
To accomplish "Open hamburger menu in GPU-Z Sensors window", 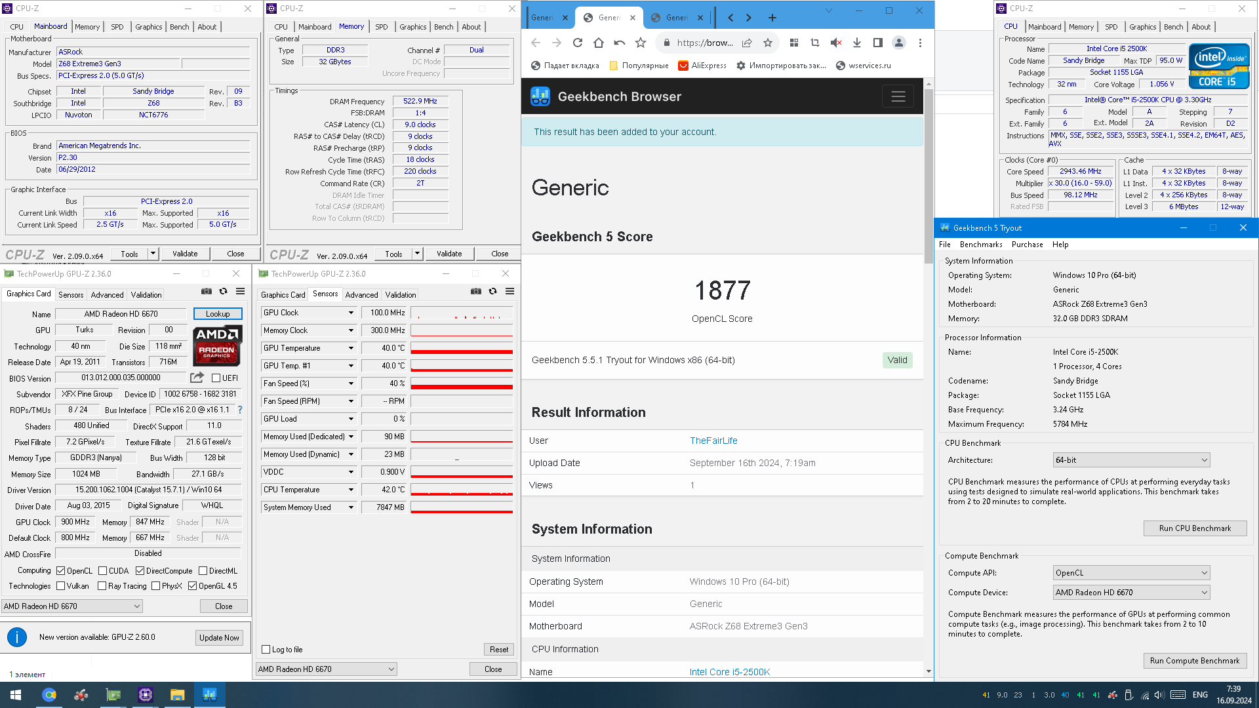I will pos(510,291).
